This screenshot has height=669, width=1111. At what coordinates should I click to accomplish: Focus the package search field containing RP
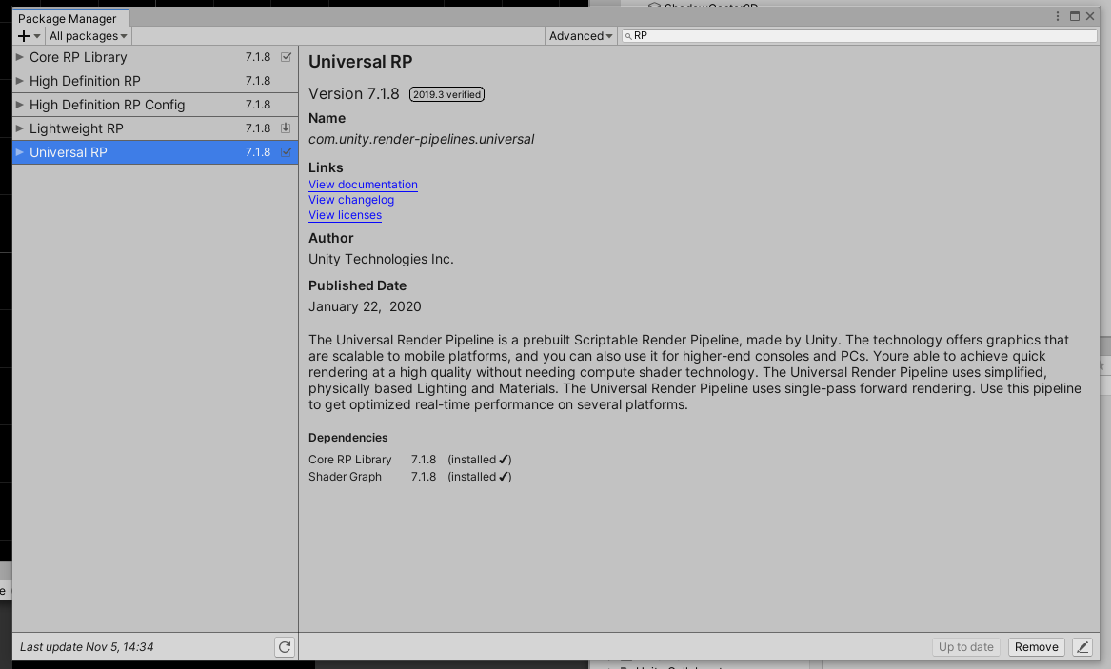859,35
